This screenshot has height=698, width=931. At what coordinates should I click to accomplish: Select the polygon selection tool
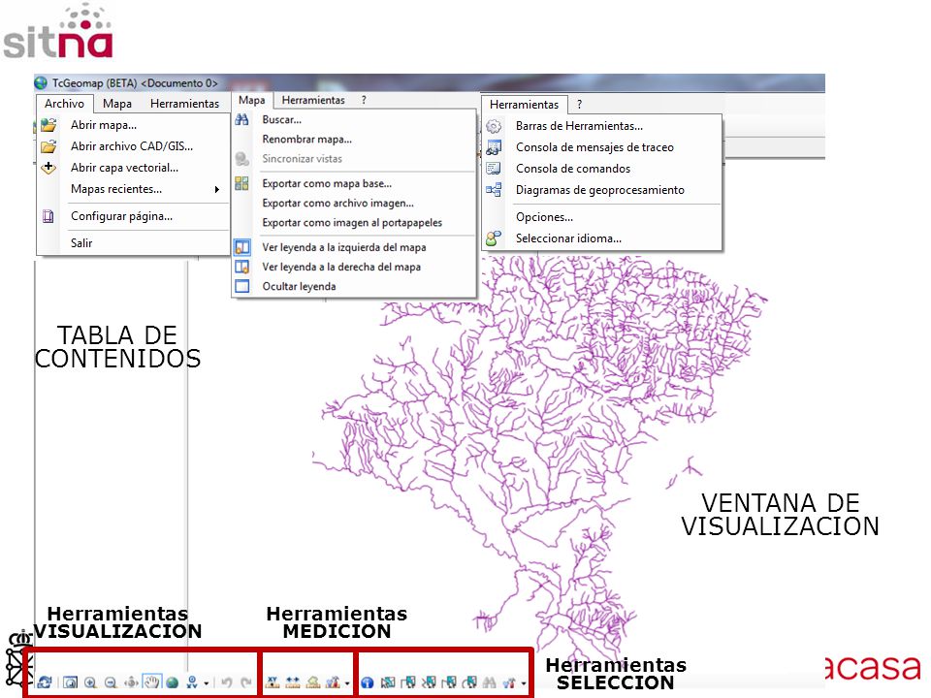[x=449, y=682]
